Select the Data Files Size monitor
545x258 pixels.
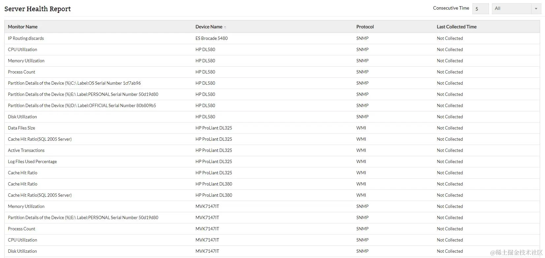pyautogui.click(x=21, y=128)
